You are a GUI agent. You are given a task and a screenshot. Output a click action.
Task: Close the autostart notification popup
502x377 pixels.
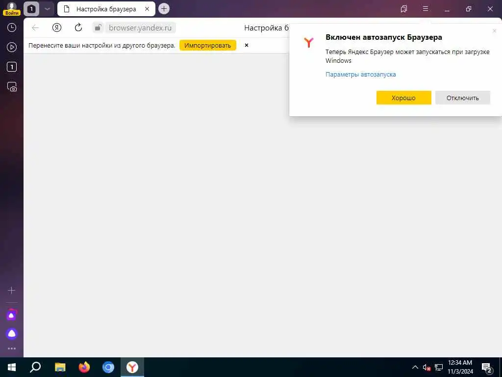(x=494, y=31)
